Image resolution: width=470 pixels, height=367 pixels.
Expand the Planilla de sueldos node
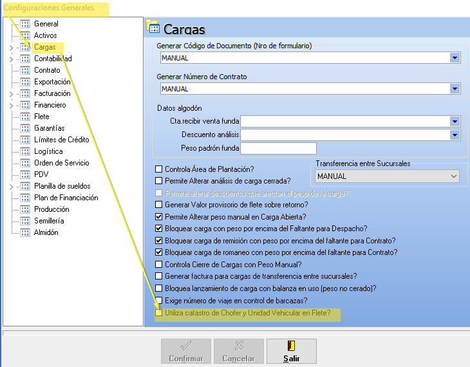[x=12, y=187]
